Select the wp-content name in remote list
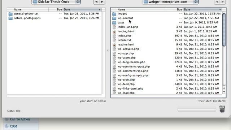 point(125,18)
